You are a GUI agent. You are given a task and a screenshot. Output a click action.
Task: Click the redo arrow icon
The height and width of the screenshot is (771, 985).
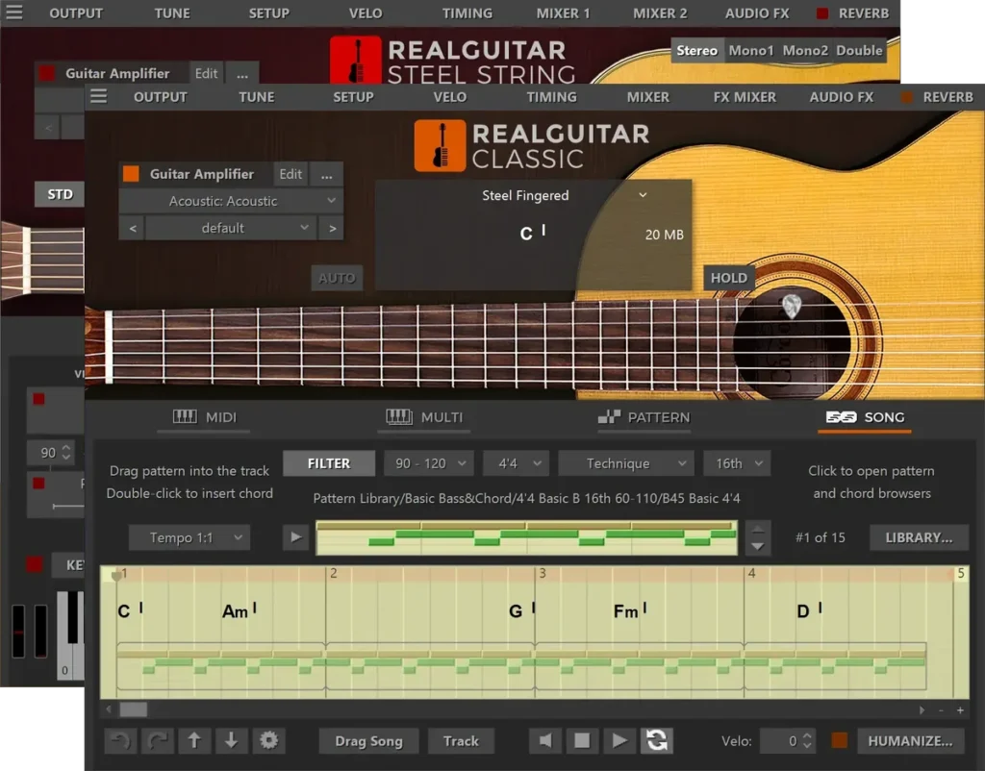[157, 741]
